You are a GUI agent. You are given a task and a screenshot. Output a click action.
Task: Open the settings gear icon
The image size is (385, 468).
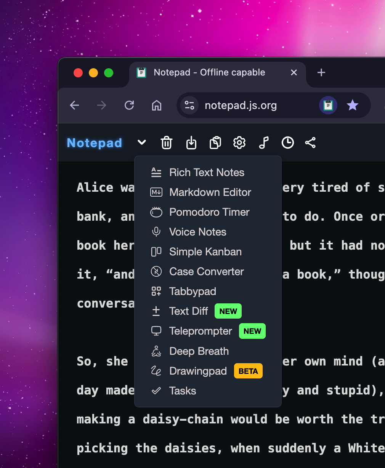(239, 143)
